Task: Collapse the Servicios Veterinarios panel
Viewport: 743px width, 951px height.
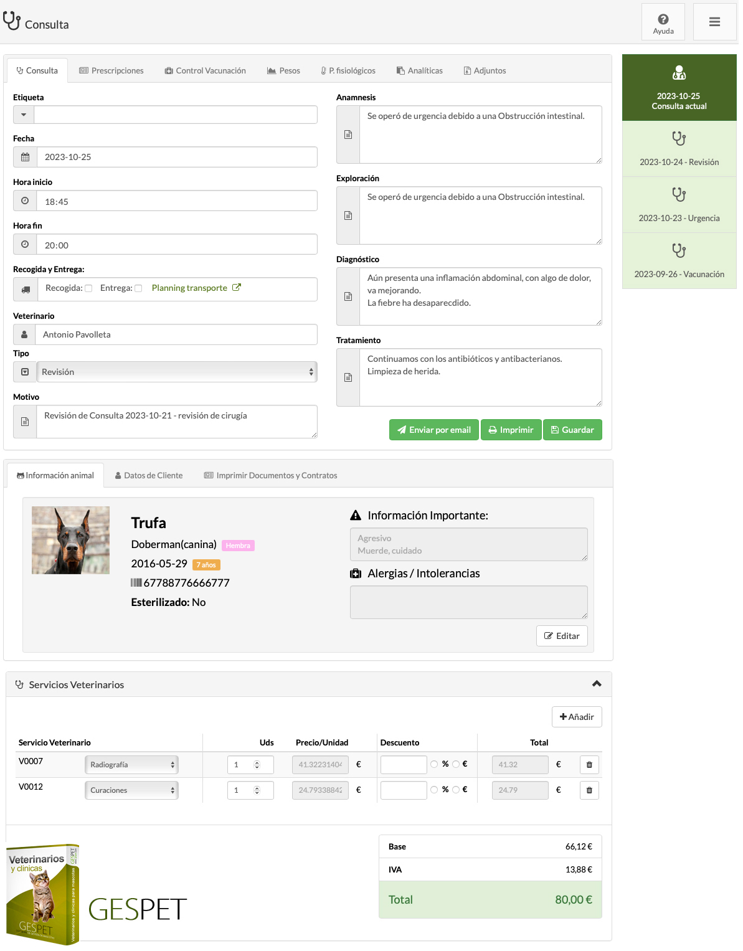Action: pos(597,684)
